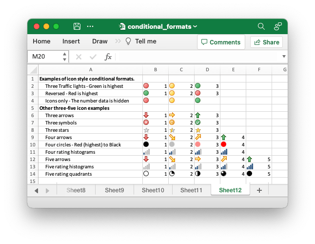Click empty quadrant circle in row 14
The width and height of the screenshot is (315, 244).
[x=146, y=173]
